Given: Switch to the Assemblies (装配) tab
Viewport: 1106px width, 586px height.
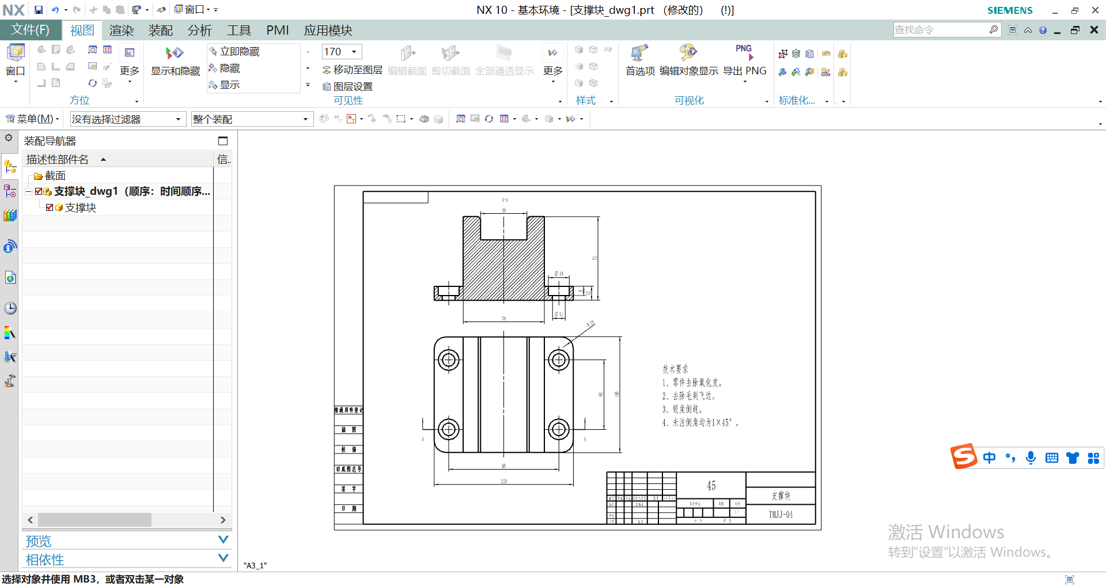Looking at the screenshot, I should (x=161, y=30).
